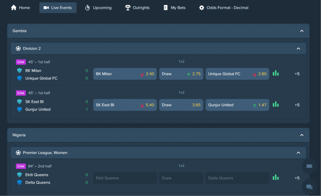321x196 pixels.
Task: Click the soccer ball icon beside Premier League, Women
Action: [x=18, y=153]
